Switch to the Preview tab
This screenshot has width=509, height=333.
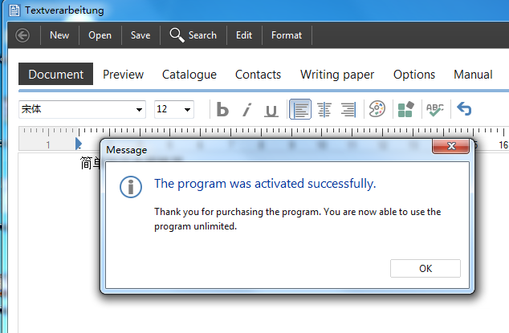point(123,75)
